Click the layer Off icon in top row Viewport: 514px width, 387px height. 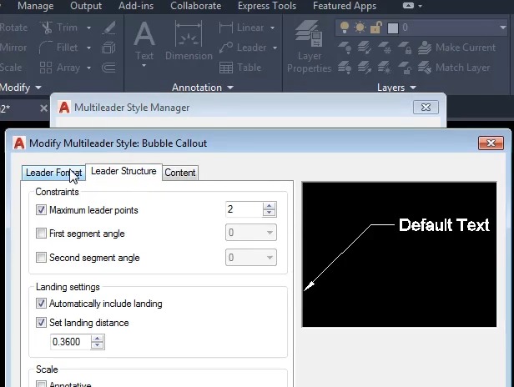(345, 48)
